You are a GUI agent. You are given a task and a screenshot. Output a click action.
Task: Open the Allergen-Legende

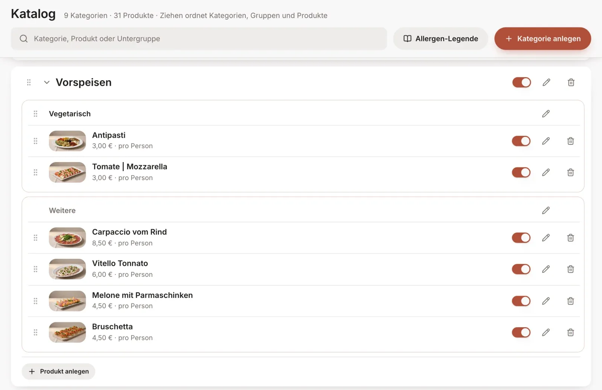tap(441, 38)
